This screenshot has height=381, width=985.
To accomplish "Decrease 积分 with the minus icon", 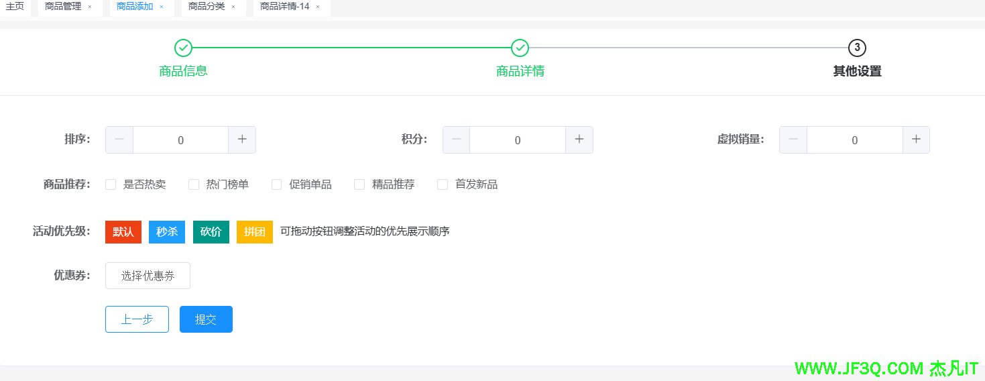I will click(x=456, y=140).
